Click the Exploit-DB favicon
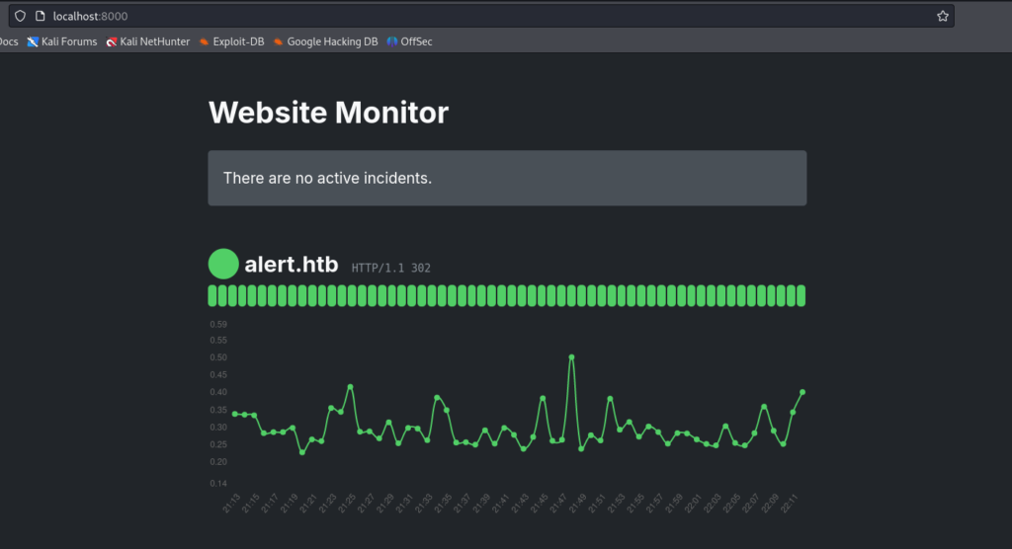This screenshot has height=549, width=1012. click(x=204, y=41)
